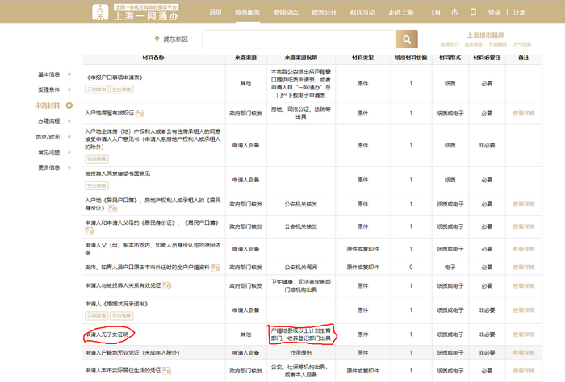Viewport: 565px width, 382px height.
Task: Click 查看详情 for 入户地房屋有效权证 row
Action: pyautogui.click(x=524, y=114)
